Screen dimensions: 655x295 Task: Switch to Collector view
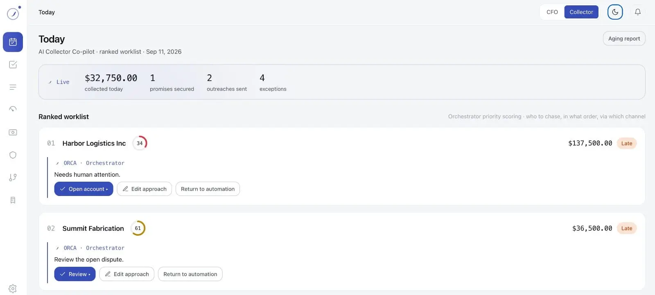(x=581, y=12)
